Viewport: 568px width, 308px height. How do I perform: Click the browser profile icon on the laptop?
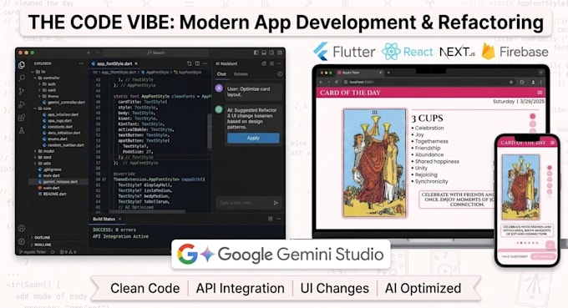pos(533,82)
